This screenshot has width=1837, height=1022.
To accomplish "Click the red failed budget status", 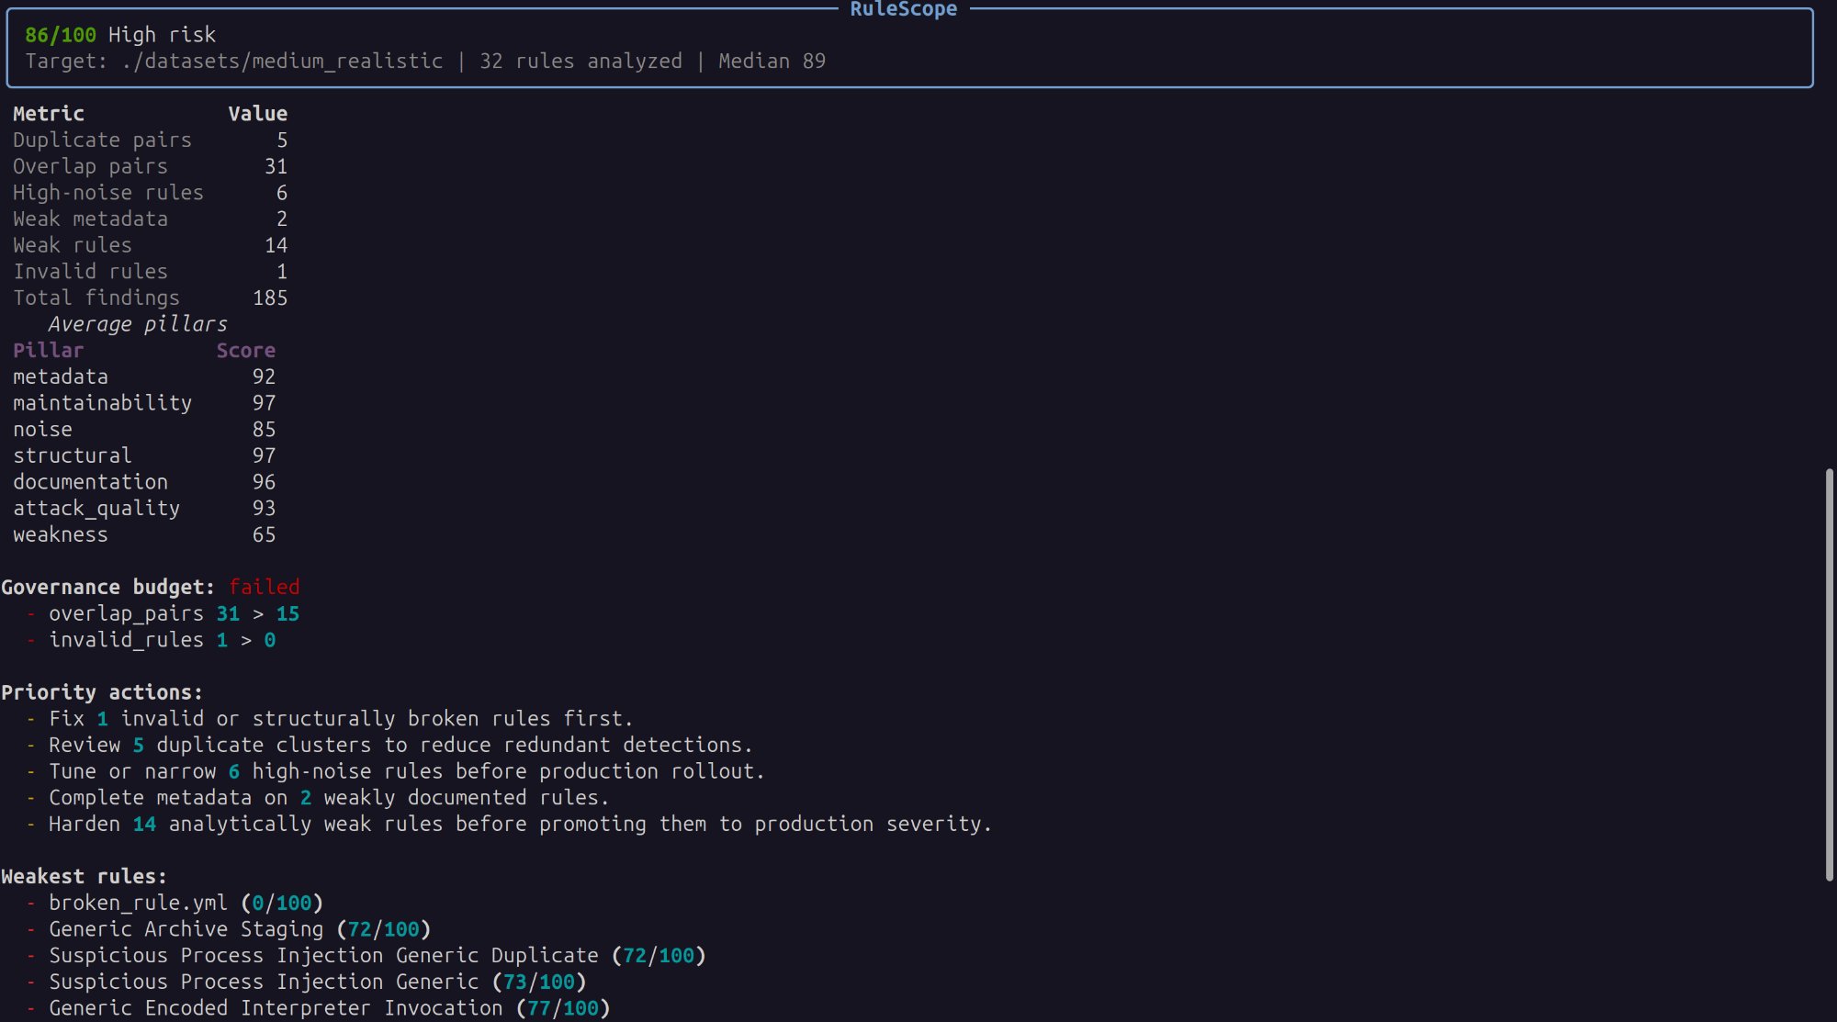I will pos(264,588).
